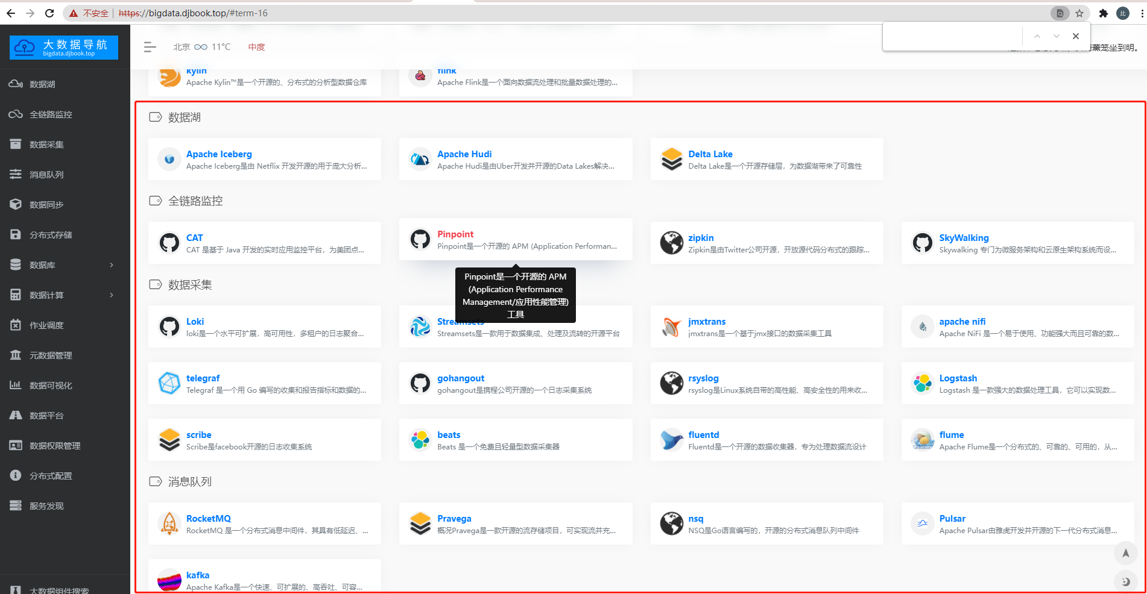Viewport: 1147px width, 594px height.
Task: Toggle the night mode moon button
Action: tap(1125, 581)
